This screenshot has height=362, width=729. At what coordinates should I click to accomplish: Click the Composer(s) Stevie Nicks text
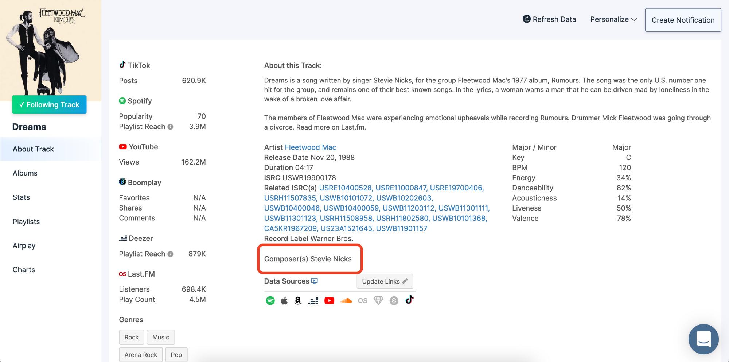[308, 259]
